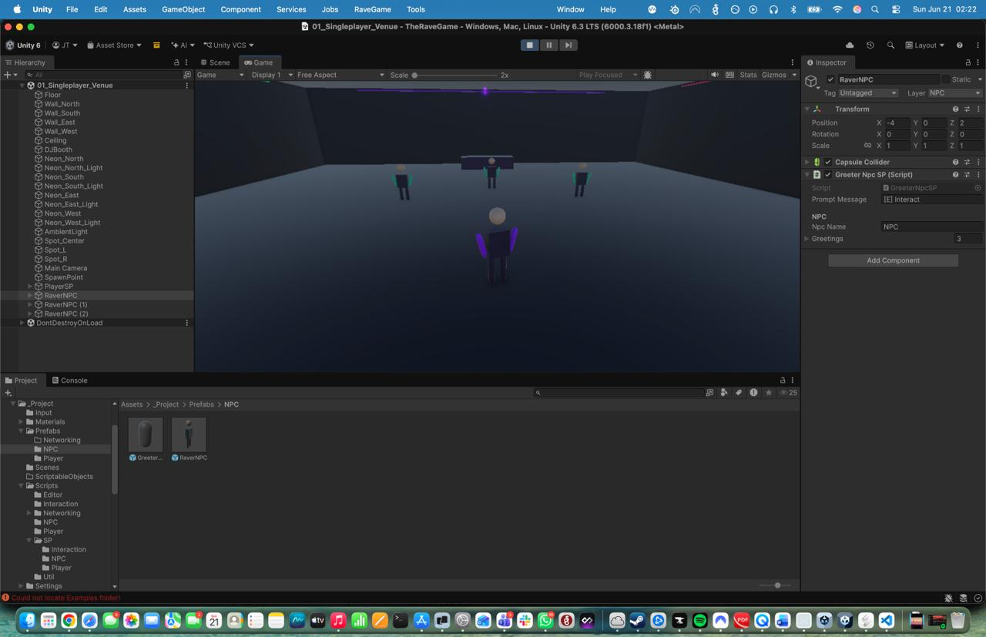Select the RaverNPC prefab thumbnail
Viewport: 986px width, 637px height.
pos(189,435)
